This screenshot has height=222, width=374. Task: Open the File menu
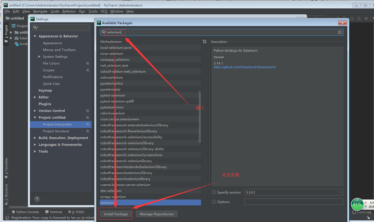[7, 11]
